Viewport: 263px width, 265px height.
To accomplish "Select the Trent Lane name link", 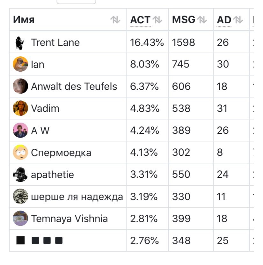I will (x=55, y=42).
